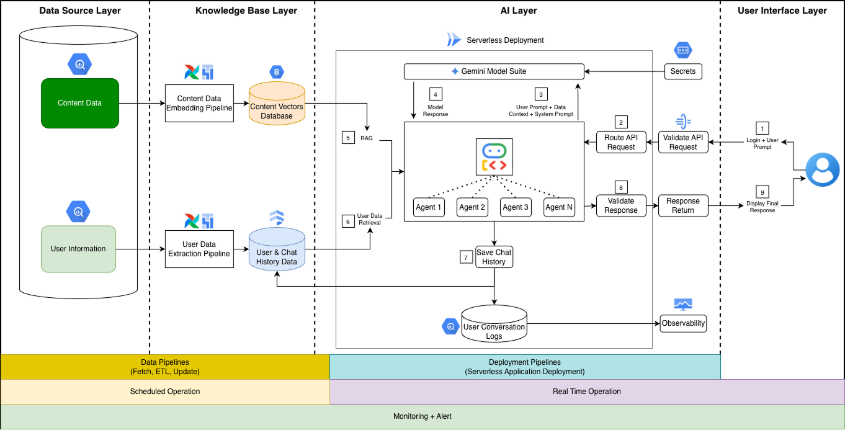Select the Route API Request box
845x430 pixels.
(621, 142)
